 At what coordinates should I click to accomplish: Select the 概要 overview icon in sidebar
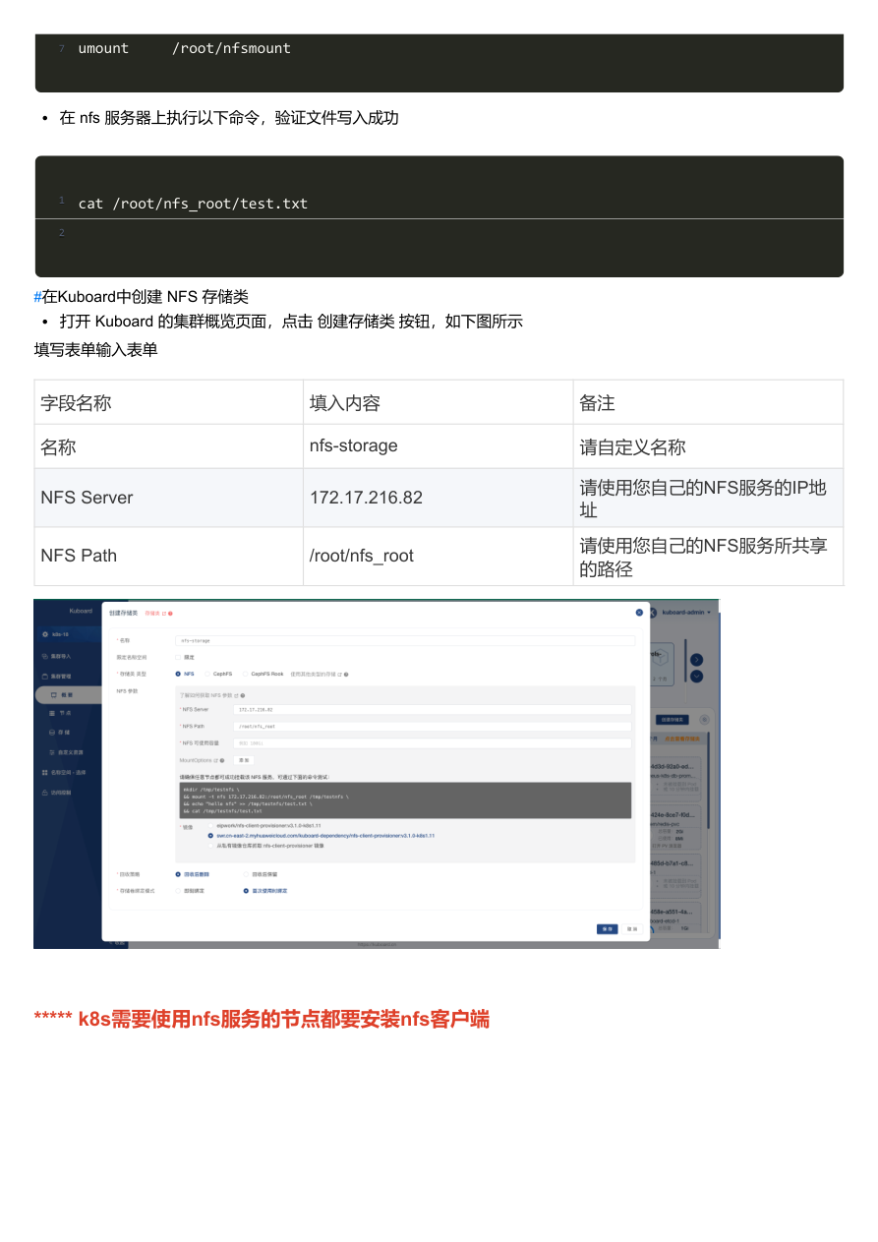click(54, 695)
